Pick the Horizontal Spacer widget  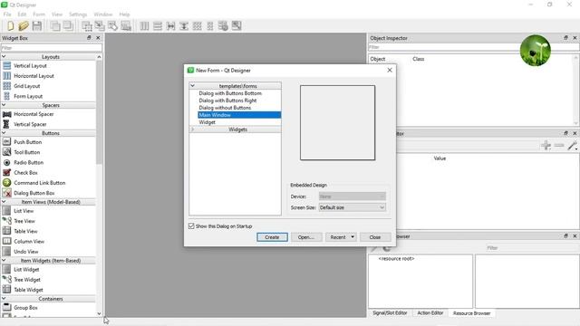click(x=34, y=114)
